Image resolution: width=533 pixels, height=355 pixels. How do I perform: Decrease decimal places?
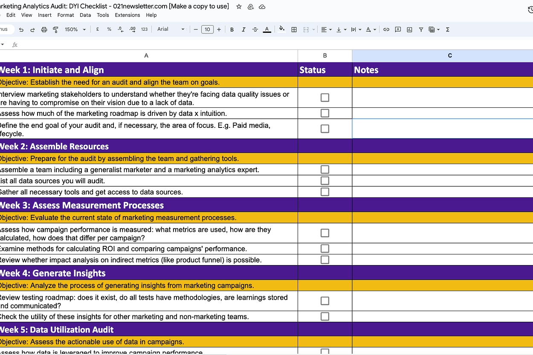120,29
